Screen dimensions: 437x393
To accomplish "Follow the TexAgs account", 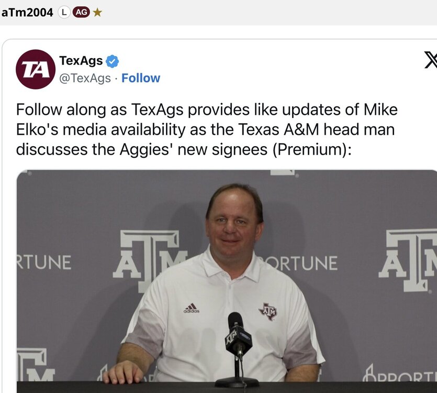I will click(x=141, y=78).
